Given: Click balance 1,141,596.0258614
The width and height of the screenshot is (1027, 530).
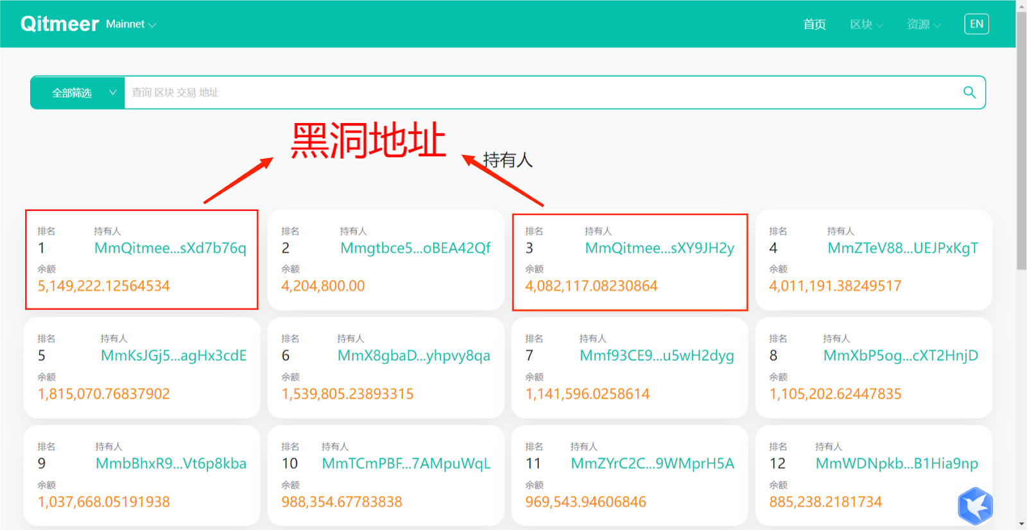Looking at the screenshot, I should point(587,393).
